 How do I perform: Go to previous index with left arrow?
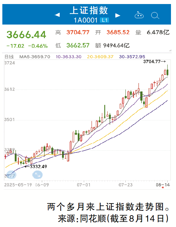(57, 15)
